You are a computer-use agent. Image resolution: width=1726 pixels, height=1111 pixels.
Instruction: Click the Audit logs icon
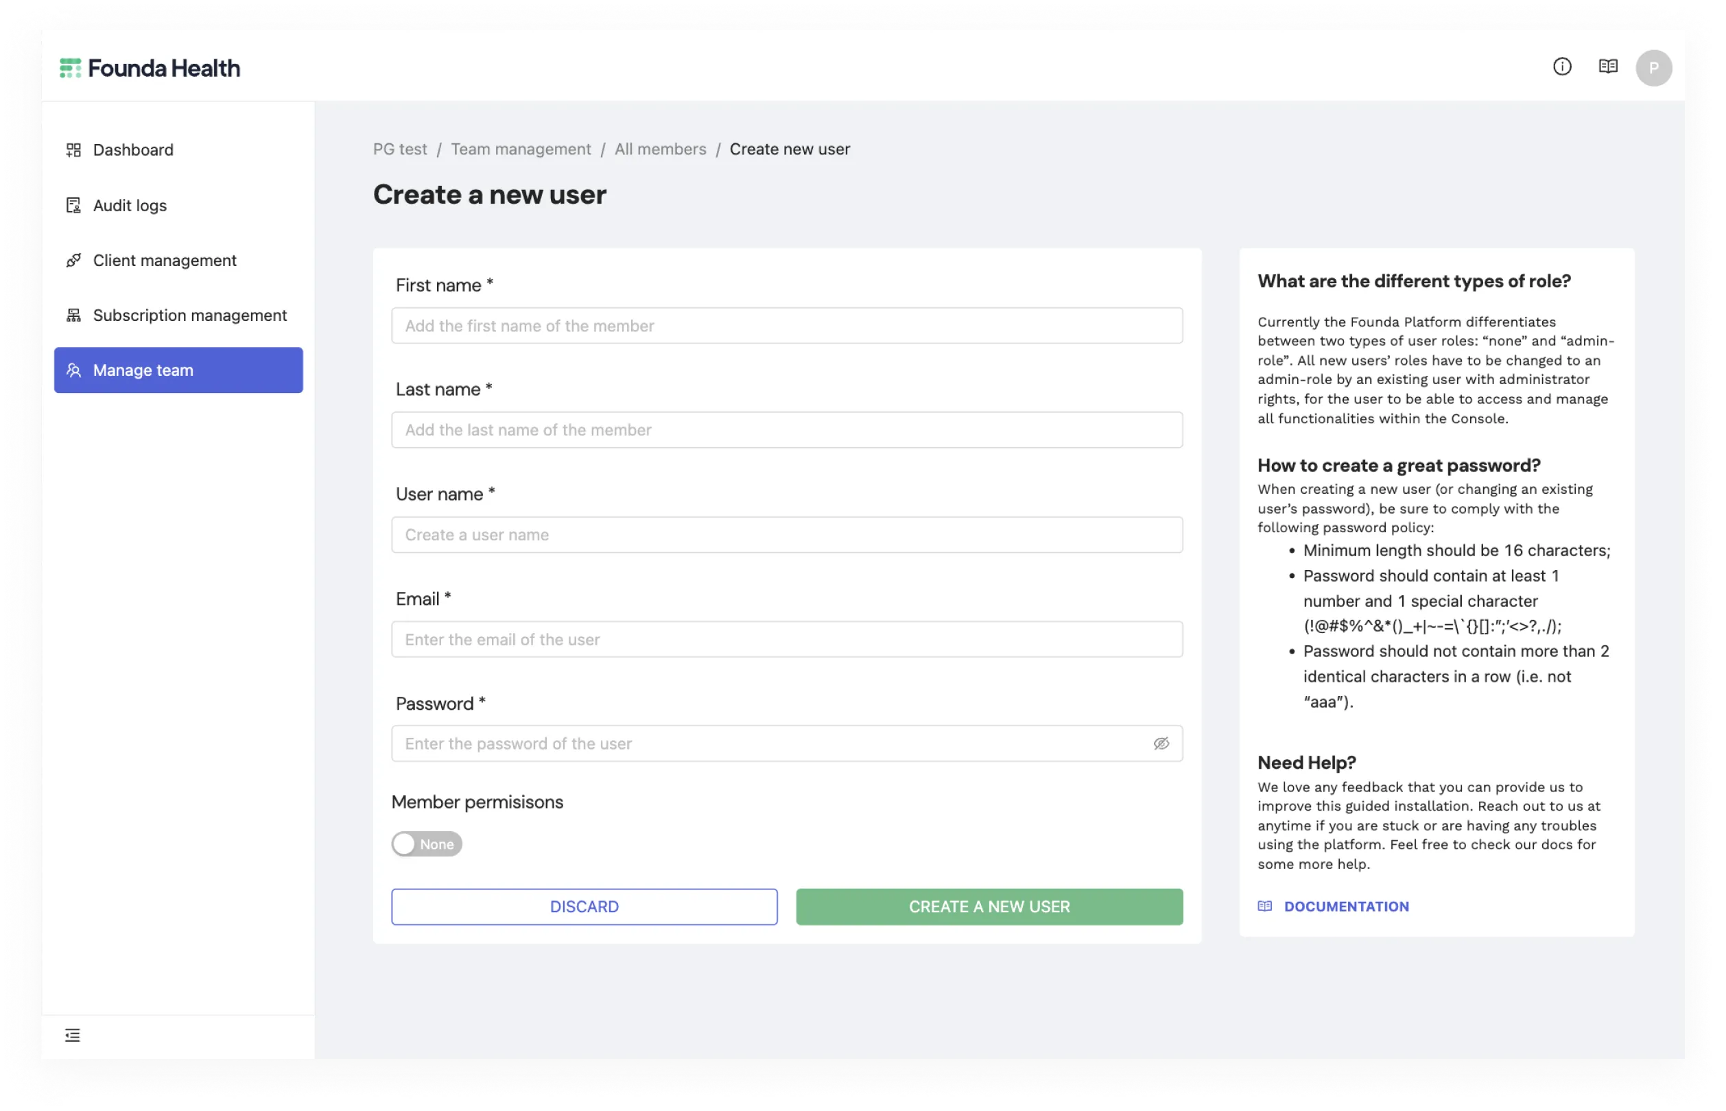(73, 206)
